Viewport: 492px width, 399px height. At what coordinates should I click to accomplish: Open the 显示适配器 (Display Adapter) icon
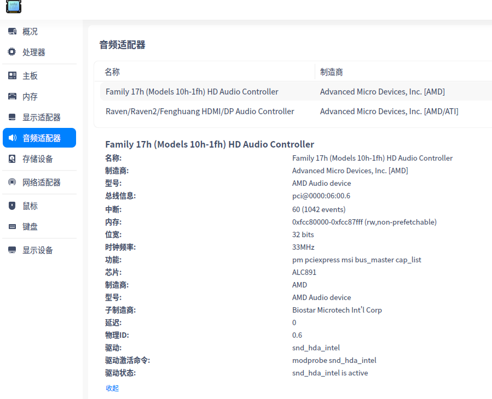[12, 116]
